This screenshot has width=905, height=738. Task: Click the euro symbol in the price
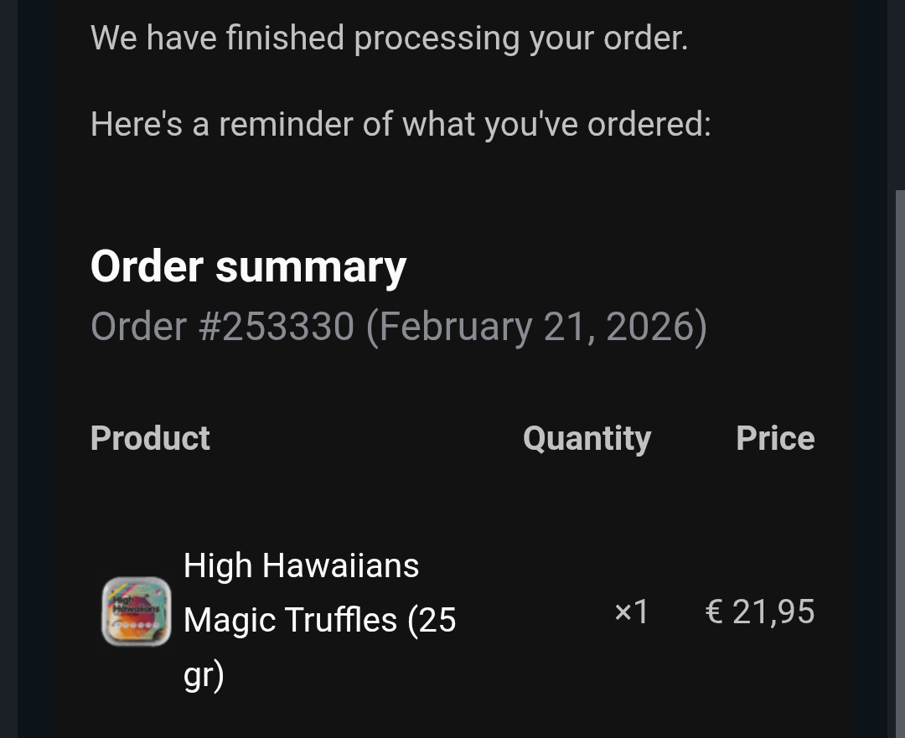pyautogui.click(x=714, y=612)
